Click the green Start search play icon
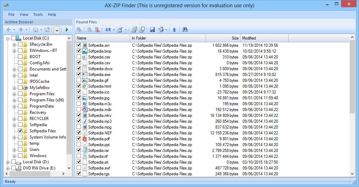 pos(67,30)
